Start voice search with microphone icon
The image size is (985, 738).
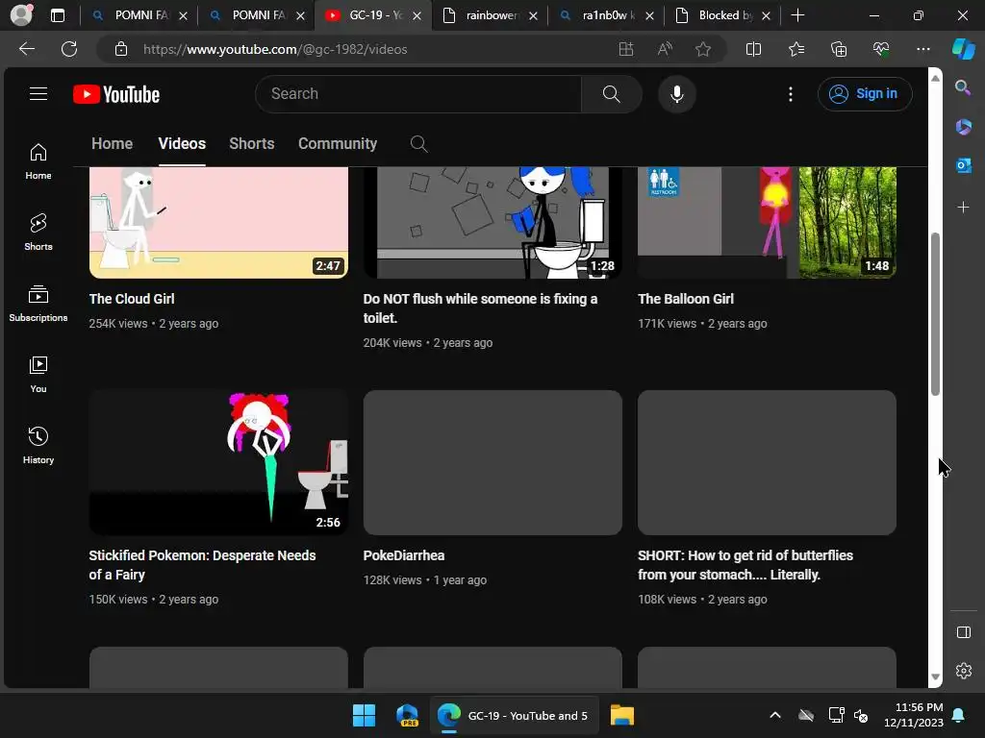click(676, 94)
